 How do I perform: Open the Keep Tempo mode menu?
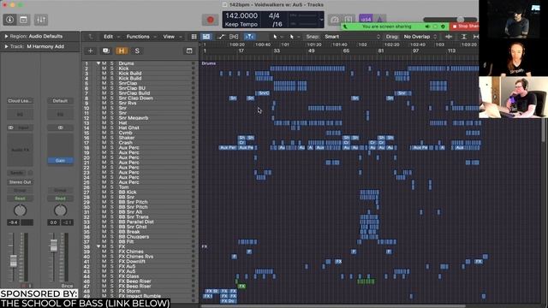(241, 25)
